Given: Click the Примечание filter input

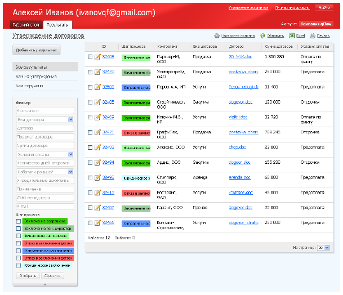Looking at the screenshot, I should (x=45, y=189).
